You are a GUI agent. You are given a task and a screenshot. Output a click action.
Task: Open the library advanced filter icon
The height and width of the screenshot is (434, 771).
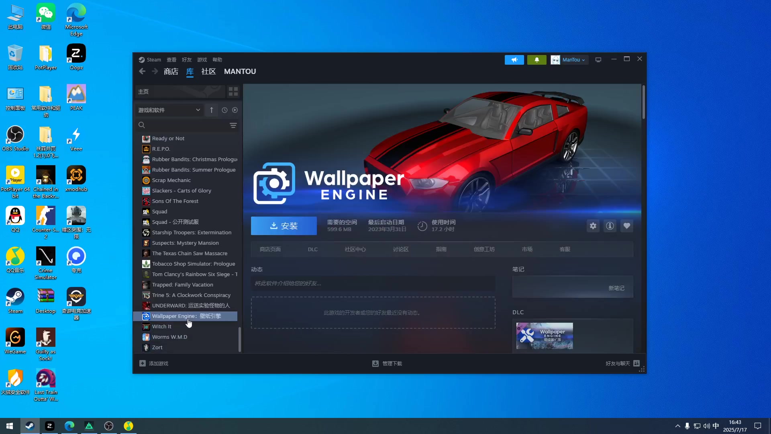pyautogui.click(x=233, y=125)
